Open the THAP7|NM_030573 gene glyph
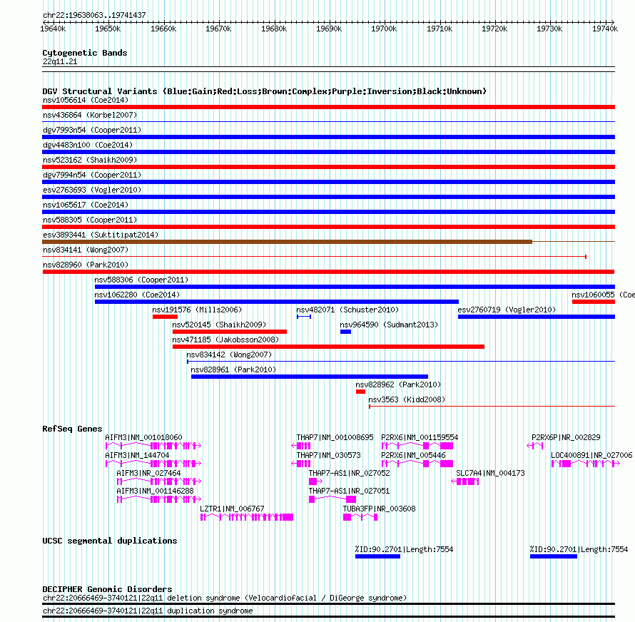Image resolution: width=635 pixels, height=622 pixels. (301, 464)
